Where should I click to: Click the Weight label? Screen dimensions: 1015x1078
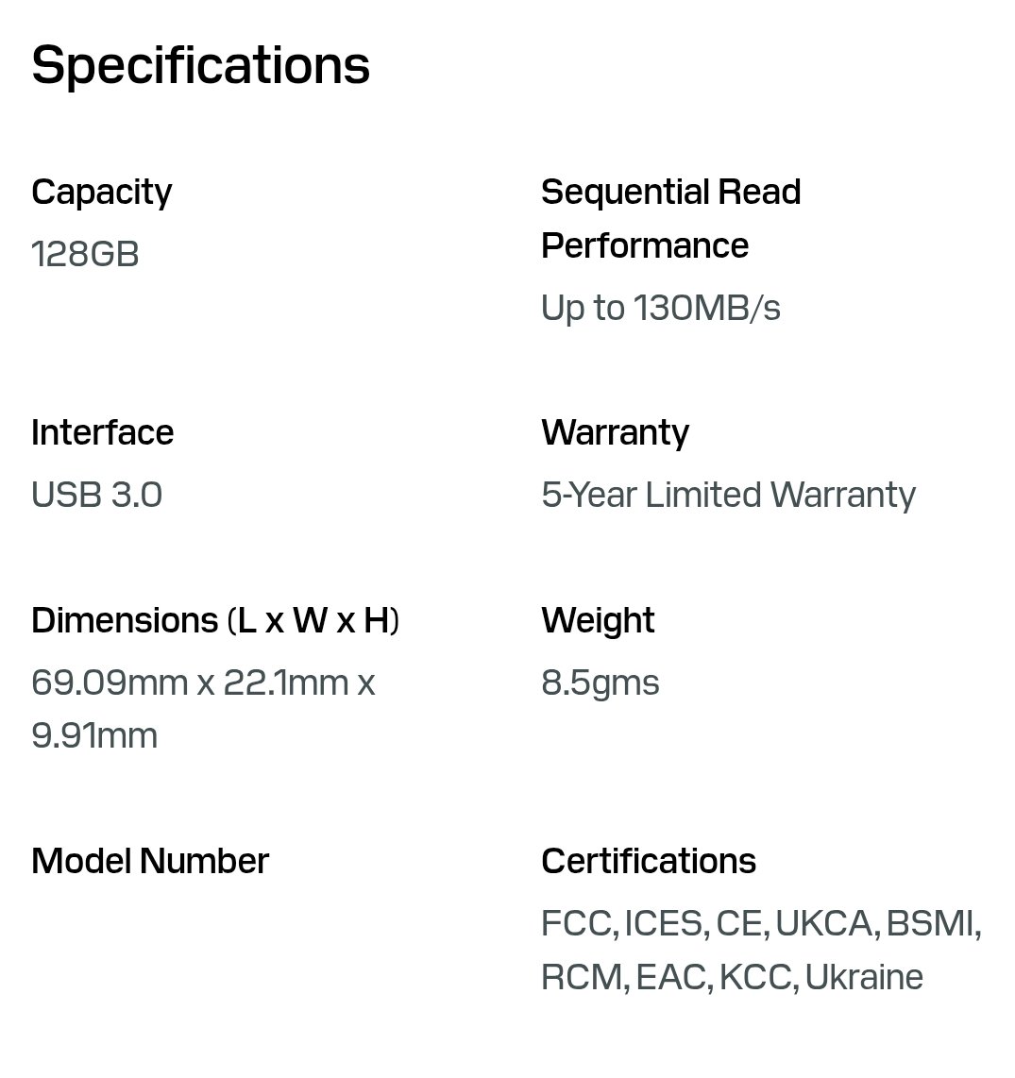[x=598, y=620]
